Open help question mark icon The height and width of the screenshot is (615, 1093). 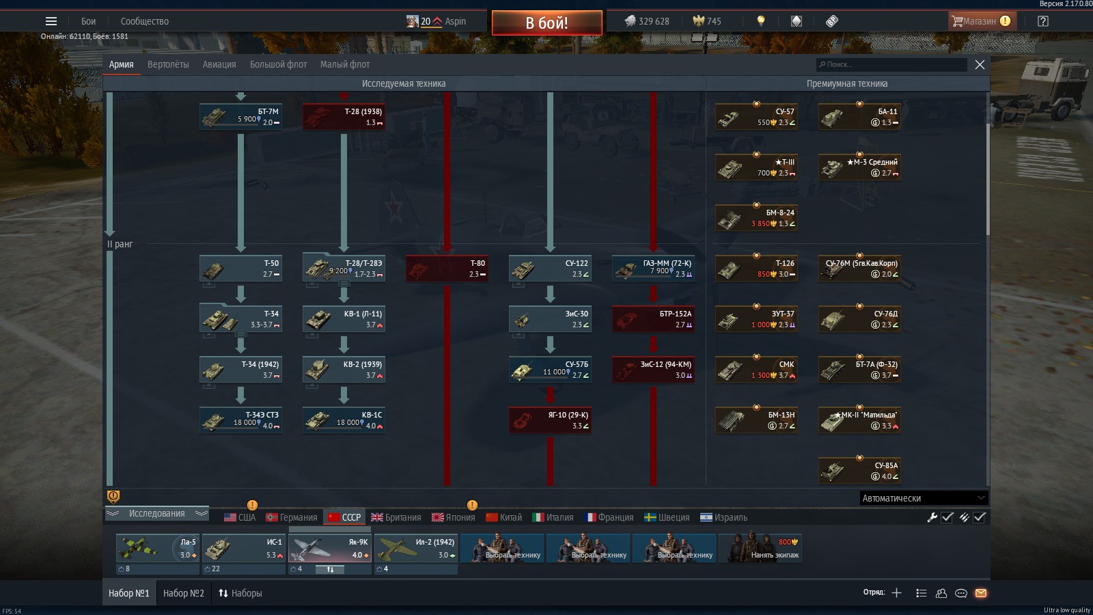click(1042, 21)
